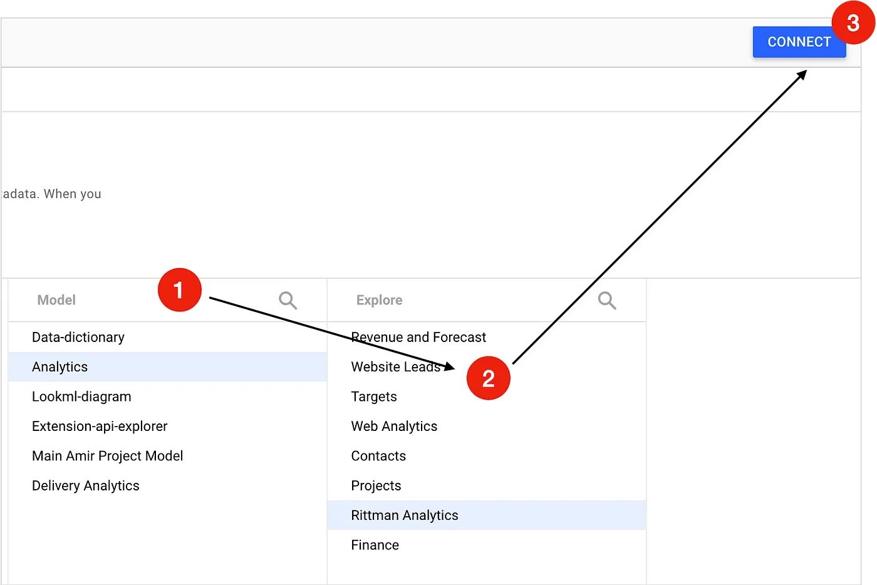Choose the Delivery Analytics model

click(86, 486)
